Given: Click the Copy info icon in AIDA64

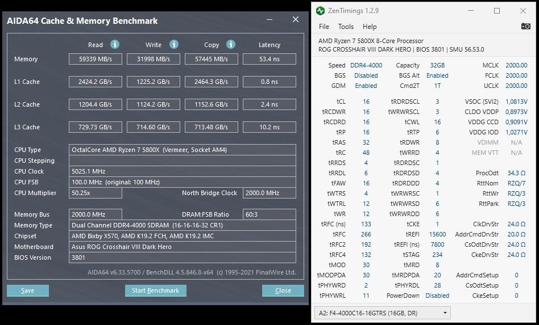Looking at the screenshot, I should coord(231,44).
